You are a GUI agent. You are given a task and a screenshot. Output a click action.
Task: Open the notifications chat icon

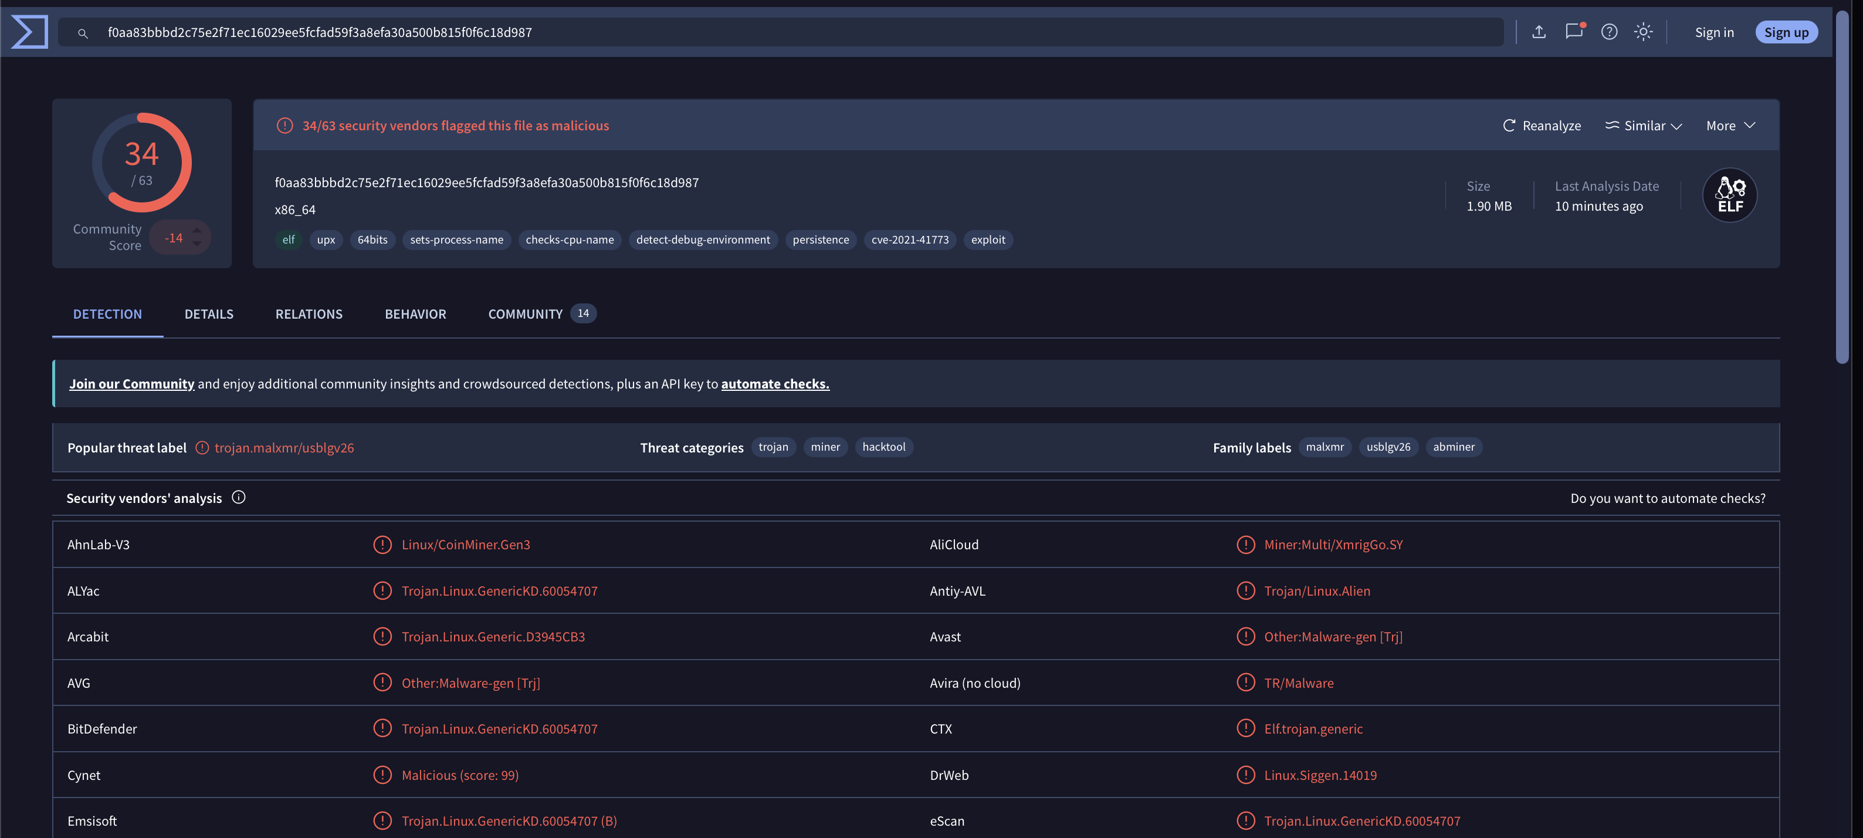1574,31
